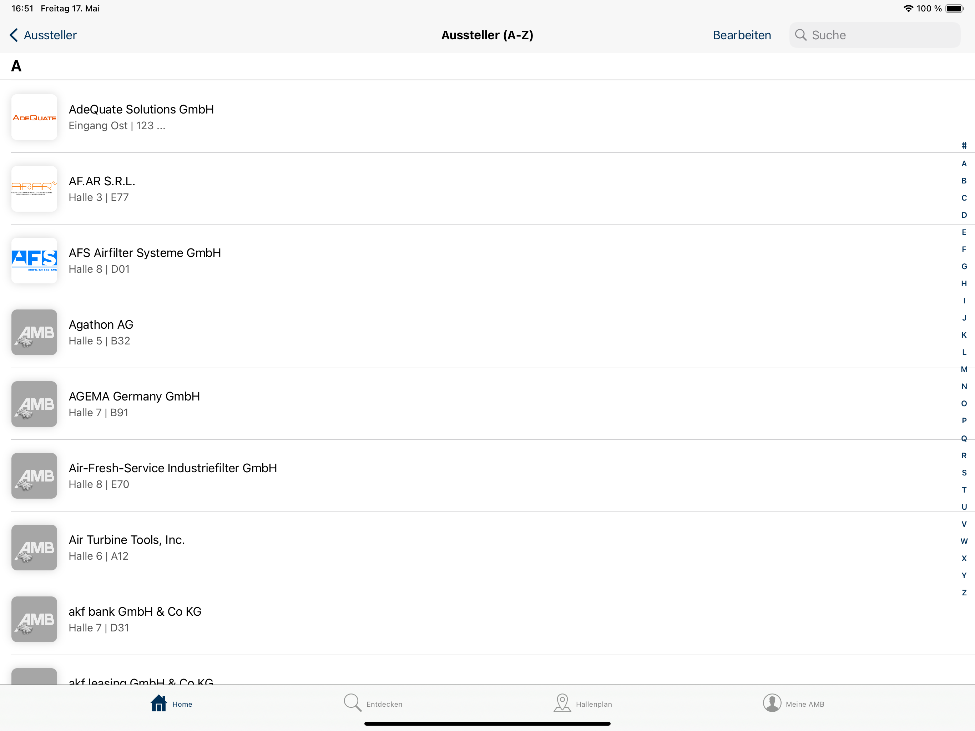Switch to the Entdecken tab
The width and height of the screenshot is (975, 731).
[x=373, y=704]
